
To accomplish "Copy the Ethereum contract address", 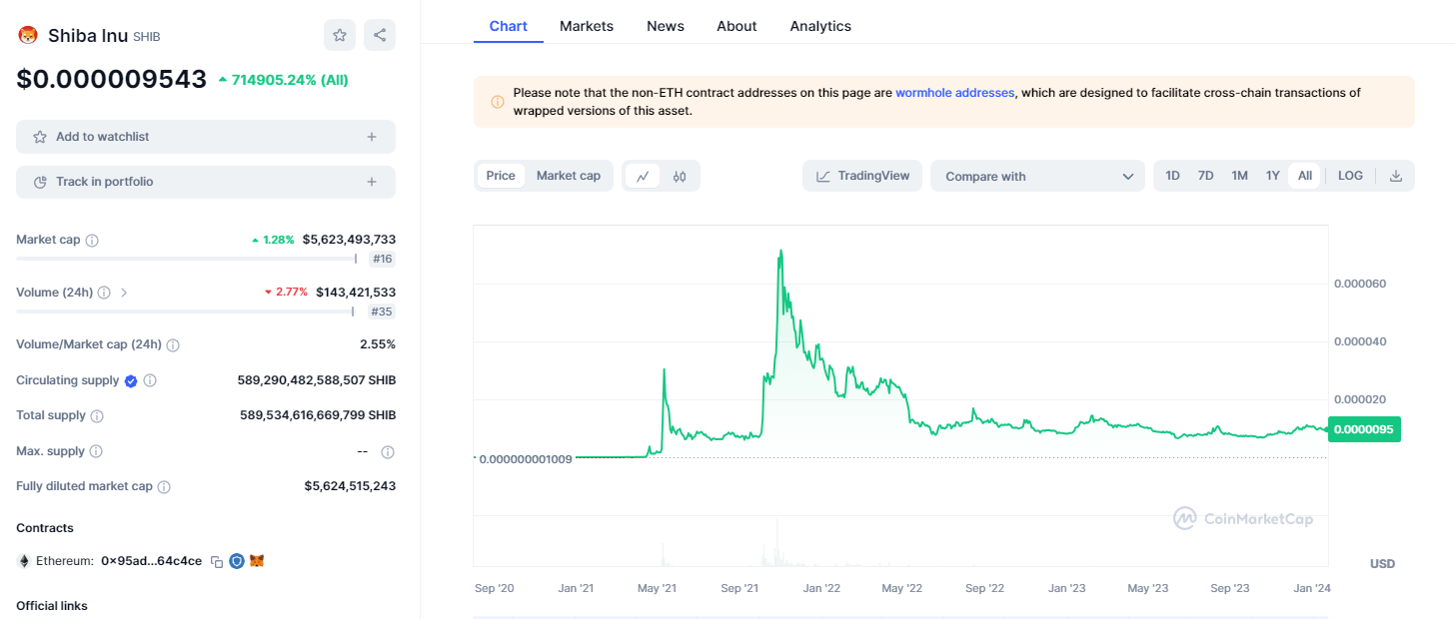I will (x=217, y=561).
